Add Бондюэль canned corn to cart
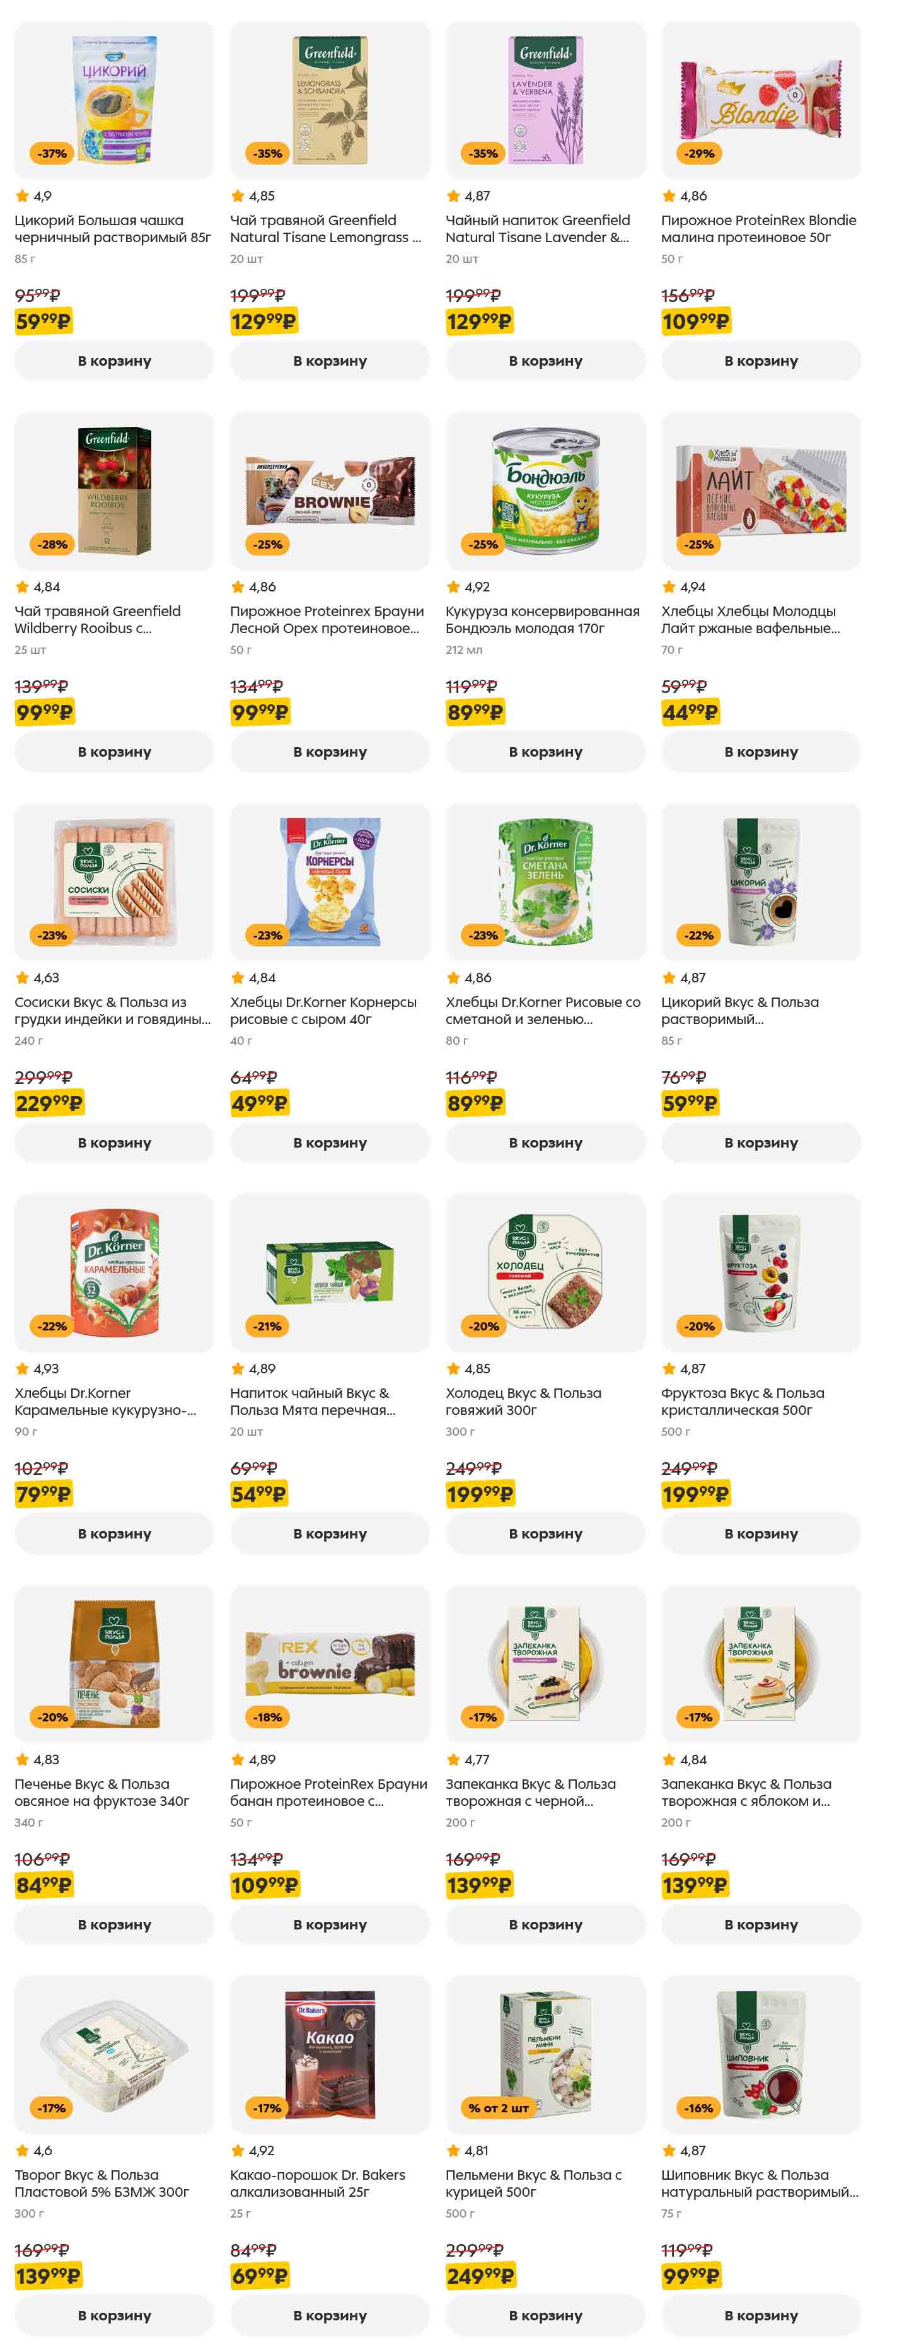Viewport: 897px width, 2350px height. pyautogui.click(x=545, y=752)
